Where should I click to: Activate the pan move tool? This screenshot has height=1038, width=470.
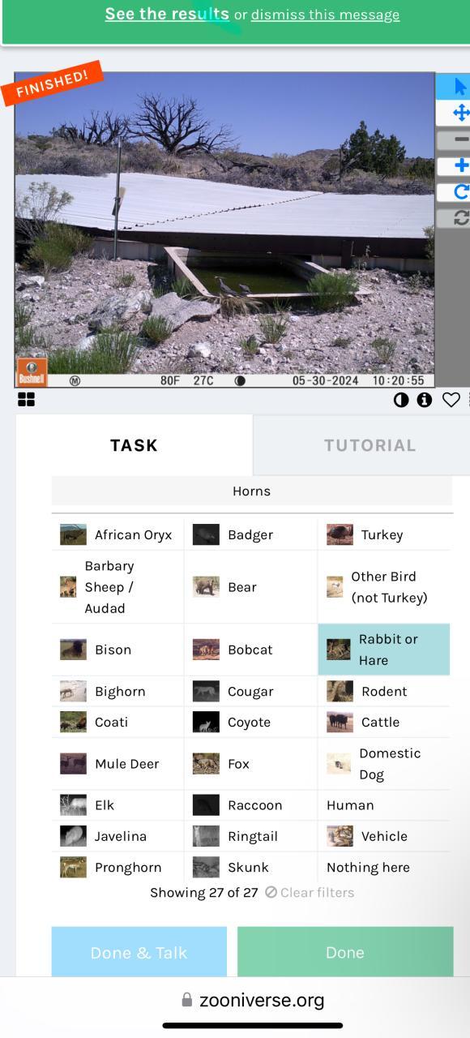(460, 113)
